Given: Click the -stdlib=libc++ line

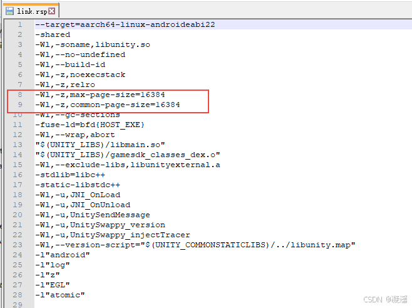Looking at the screenshot, I should pyautogui.click(x=70, y=175).
